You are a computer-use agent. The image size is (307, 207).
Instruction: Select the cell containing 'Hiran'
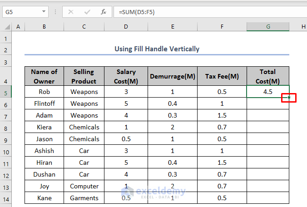(x=44, y=163)
